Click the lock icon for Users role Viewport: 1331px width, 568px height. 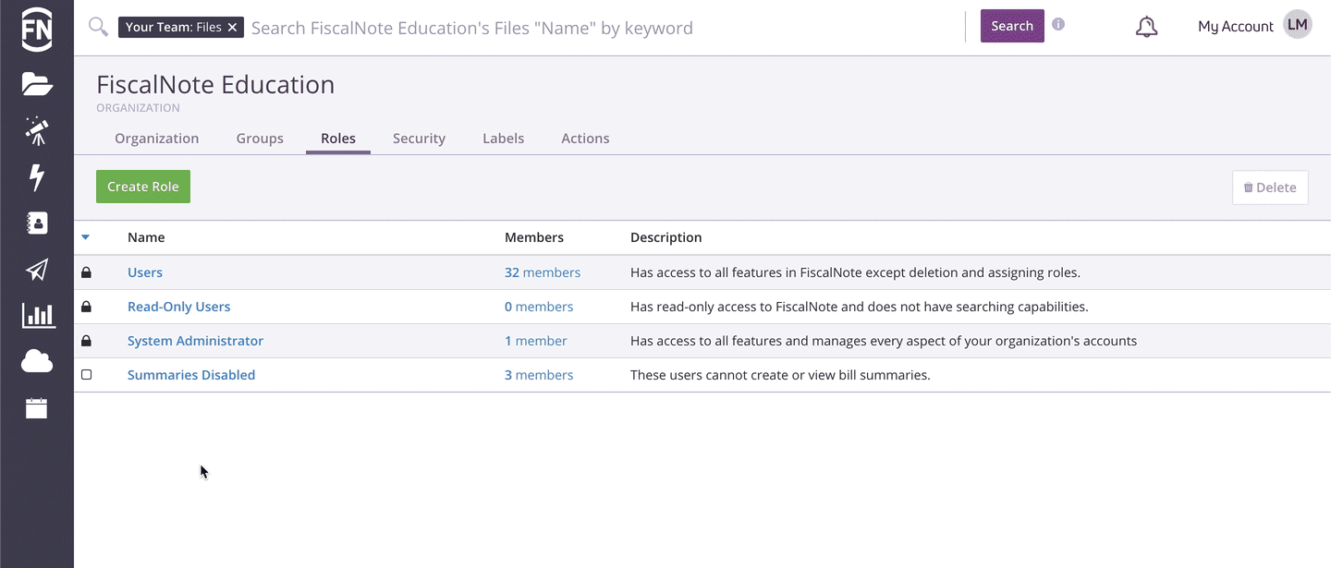[x=86, y=272]
